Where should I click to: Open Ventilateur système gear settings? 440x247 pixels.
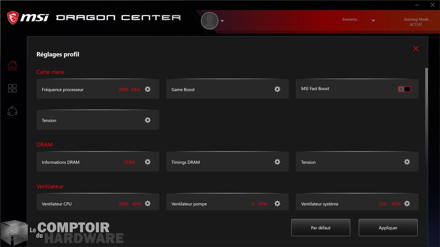[407, 204]
